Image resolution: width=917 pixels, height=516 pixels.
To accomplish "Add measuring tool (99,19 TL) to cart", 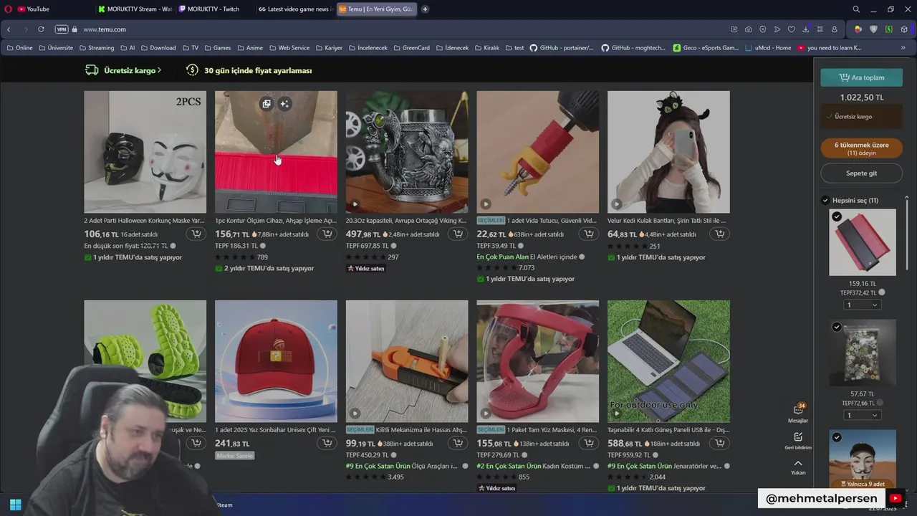I will pos(458,443).
